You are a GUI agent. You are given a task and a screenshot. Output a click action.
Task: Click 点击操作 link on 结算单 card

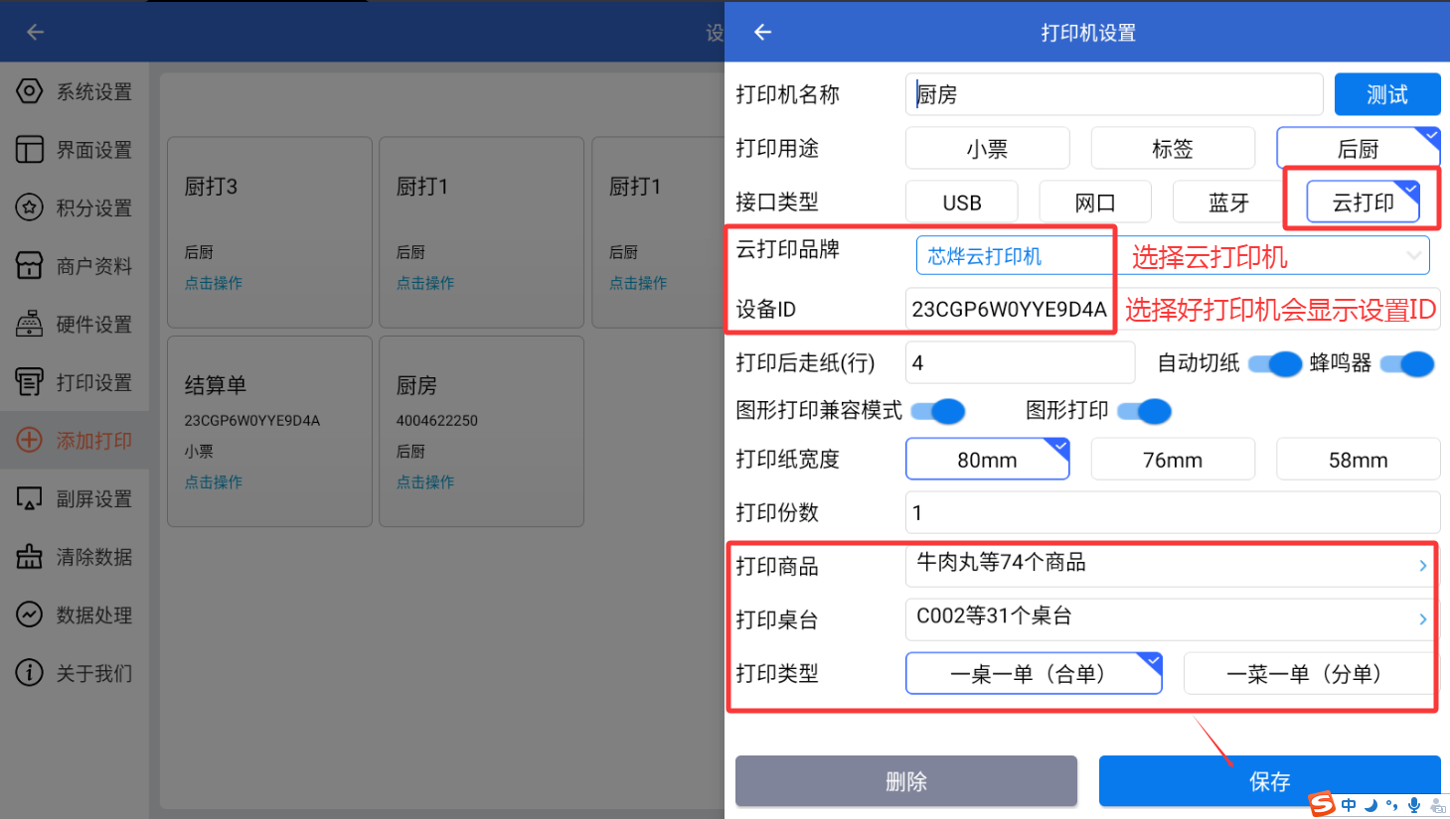(213, 481)
